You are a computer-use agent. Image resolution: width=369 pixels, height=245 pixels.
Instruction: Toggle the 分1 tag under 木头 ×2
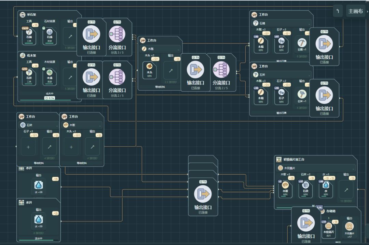[155, 59]
